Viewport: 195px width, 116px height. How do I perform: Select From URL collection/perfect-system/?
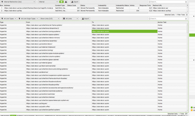43,110
